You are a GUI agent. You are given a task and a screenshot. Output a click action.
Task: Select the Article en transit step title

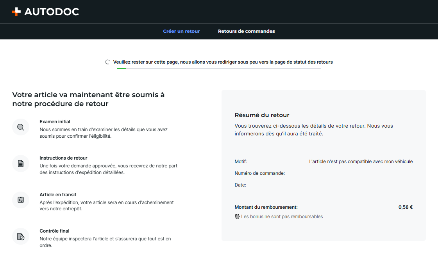[58, 195]
